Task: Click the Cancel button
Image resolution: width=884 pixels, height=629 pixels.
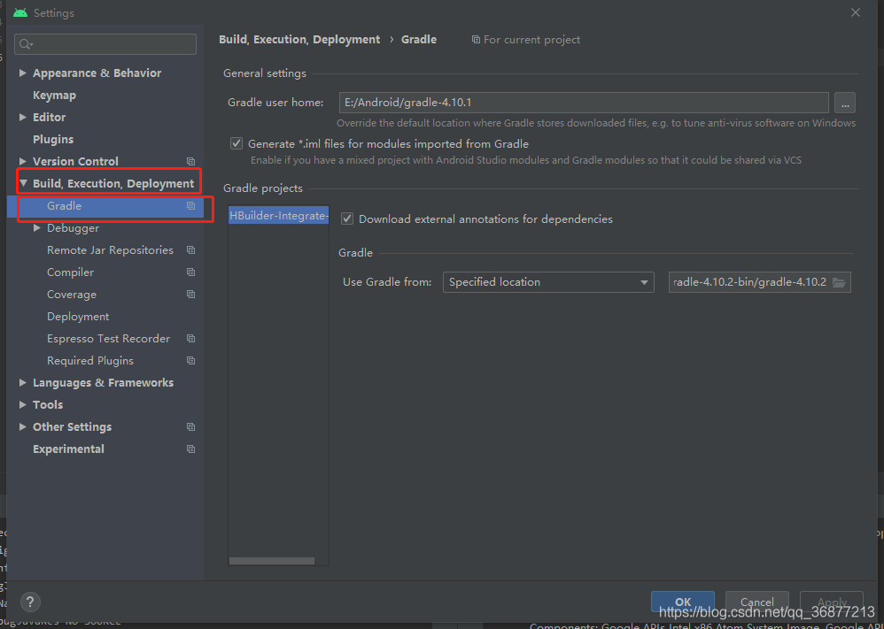Action: 756,602
